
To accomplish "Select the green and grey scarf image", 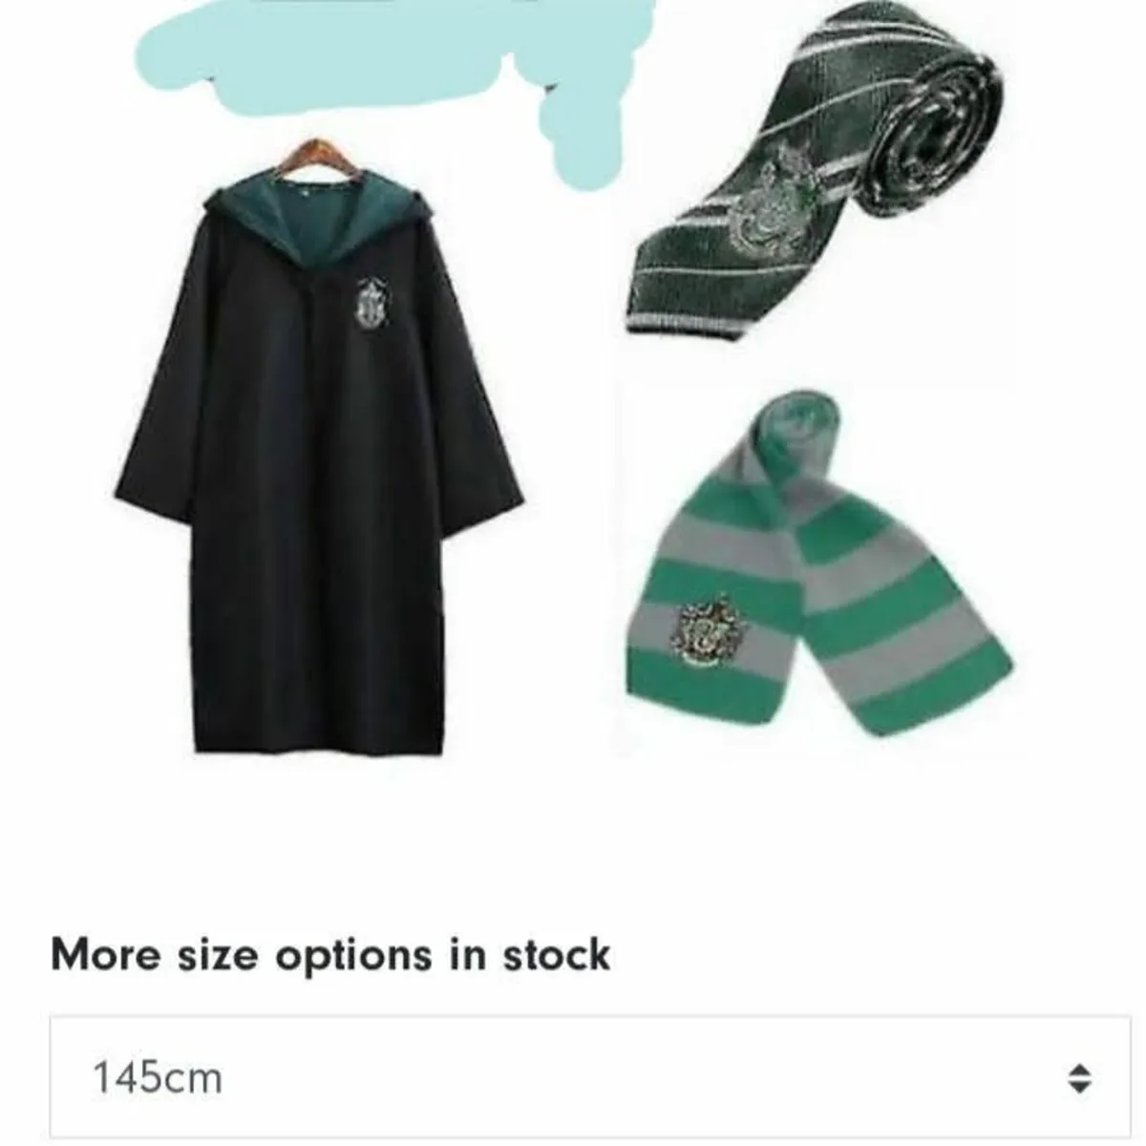I will 818,563.
